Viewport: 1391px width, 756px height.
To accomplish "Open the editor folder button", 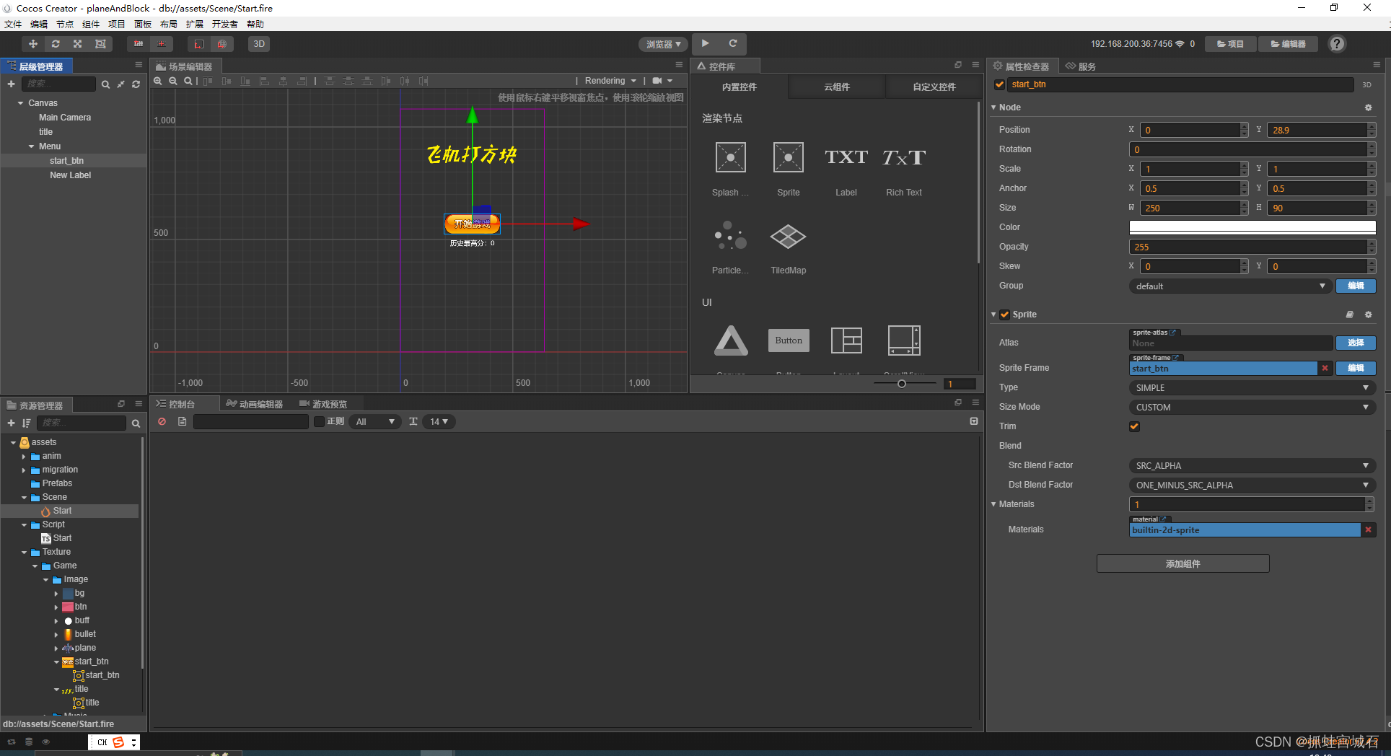I will click(1289, 44).
